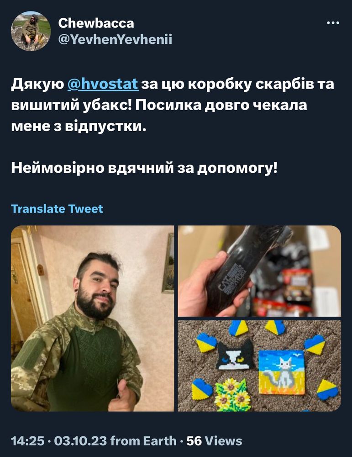The image size is (352, 457).
Task: Click the 03.10.23 date
Action: coord(80,441)
